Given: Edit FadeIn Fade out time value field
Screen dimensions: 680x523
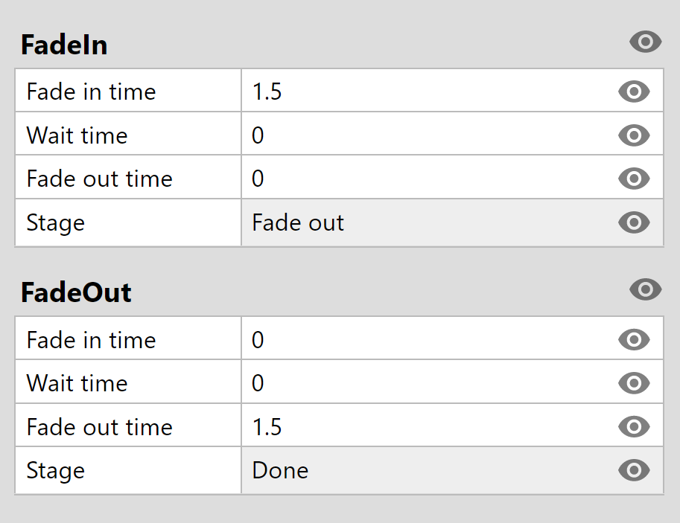Looking at the screenshot, I should pyautogui.click(x=428, y=178).
